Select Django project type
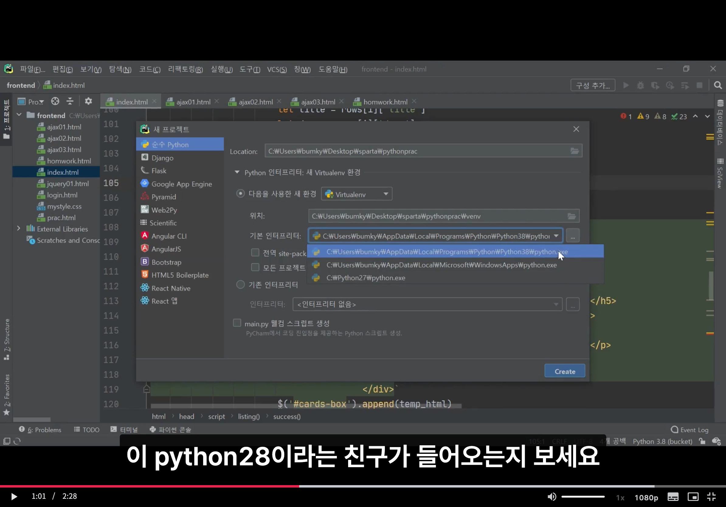 click(180, 157)
